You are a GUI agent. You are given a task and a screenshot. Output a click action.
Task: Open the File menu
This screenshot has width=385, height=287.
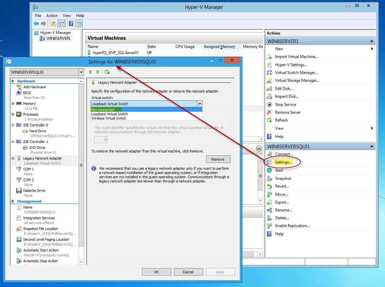(x=38, y=15)
